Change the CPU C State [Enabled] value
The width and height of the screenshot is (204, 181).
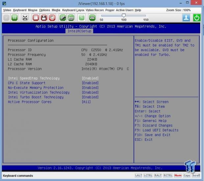tap(90, 83)
